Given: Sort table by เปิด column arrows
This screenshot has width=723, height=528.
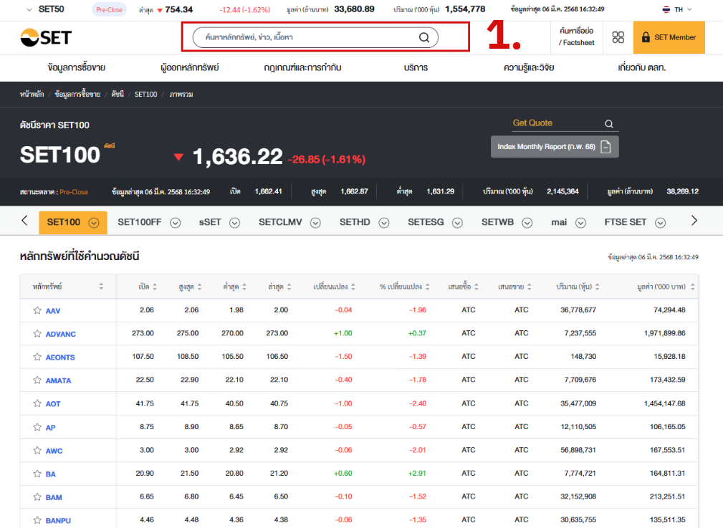Looking at the screenshot, I should point(155,287).
